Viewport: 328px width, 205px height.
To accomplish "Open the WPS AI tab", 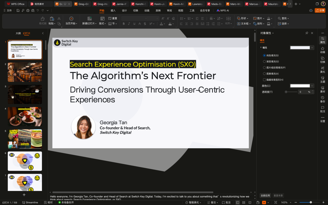I will tap(223, 10).
